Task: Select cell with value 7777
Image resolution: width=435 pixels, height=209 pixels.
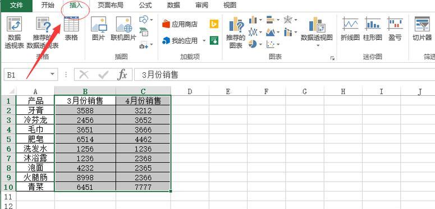Action: pos(143,187)
